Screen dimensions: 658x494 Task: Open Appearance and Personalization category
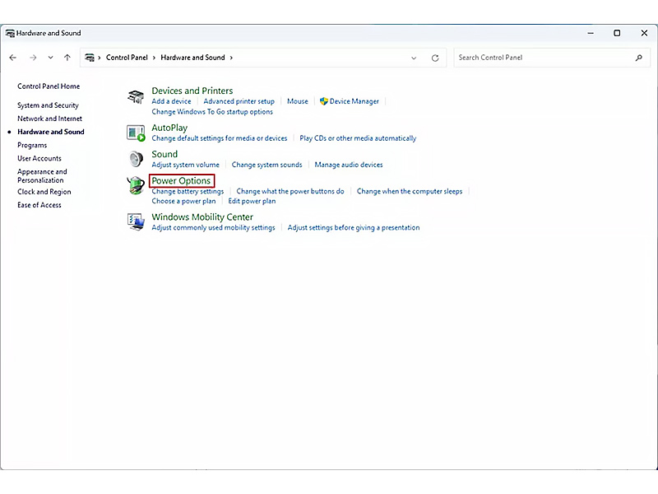tap(42, 175)
